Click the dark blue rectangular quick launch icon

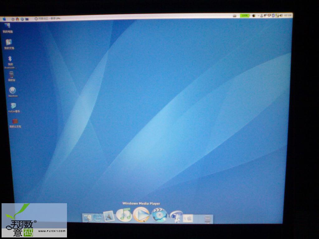pos(27,19)
